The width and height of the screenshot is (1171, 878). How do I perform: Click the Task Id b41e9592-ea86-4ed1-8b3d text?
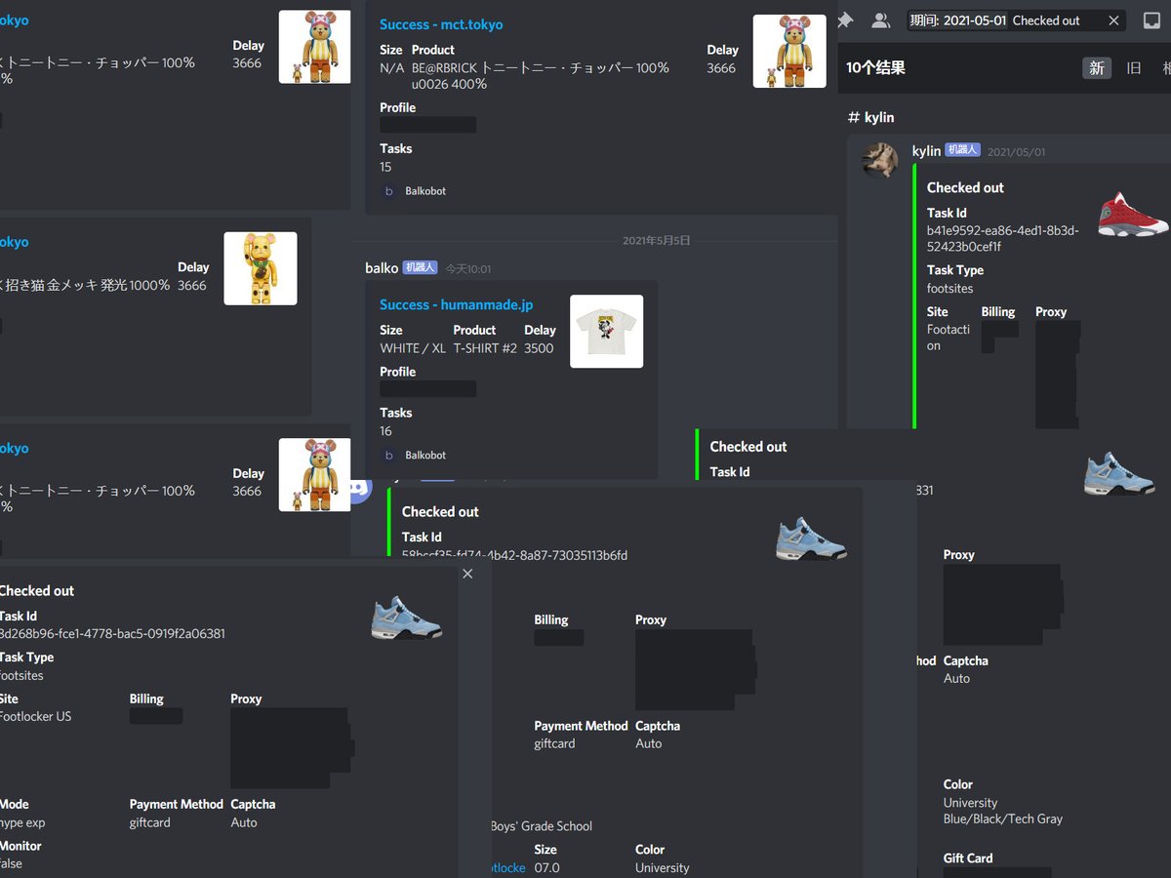click(1003, 238)
